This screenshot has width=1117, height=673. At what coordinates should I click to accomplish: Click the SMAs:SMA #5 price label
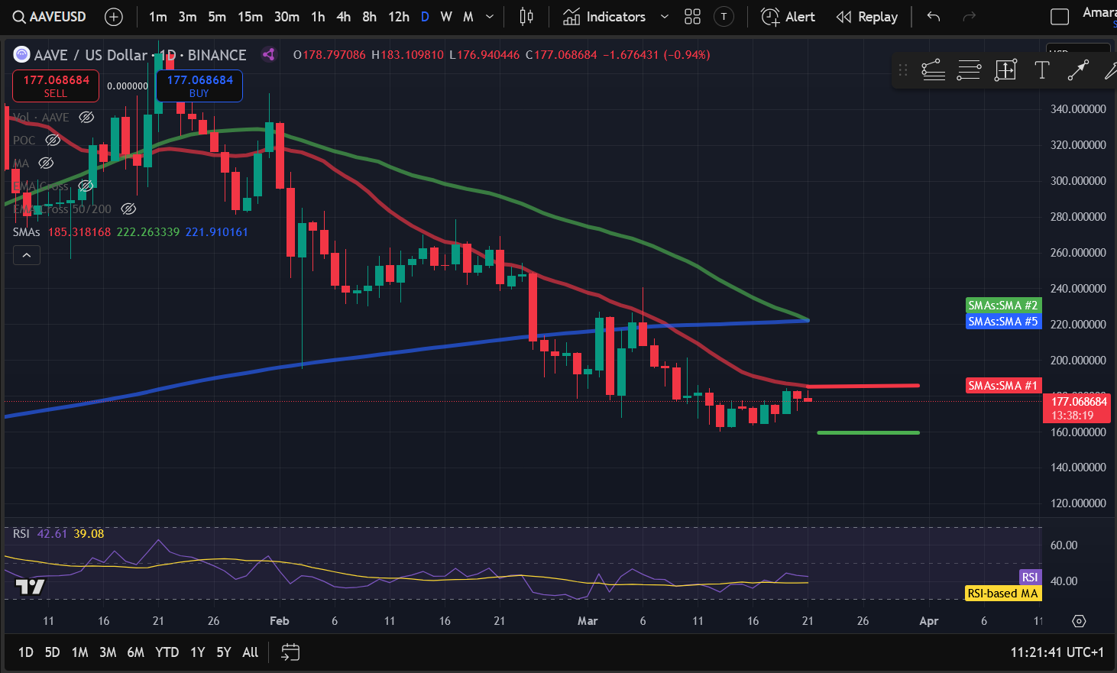[1003, 322]
